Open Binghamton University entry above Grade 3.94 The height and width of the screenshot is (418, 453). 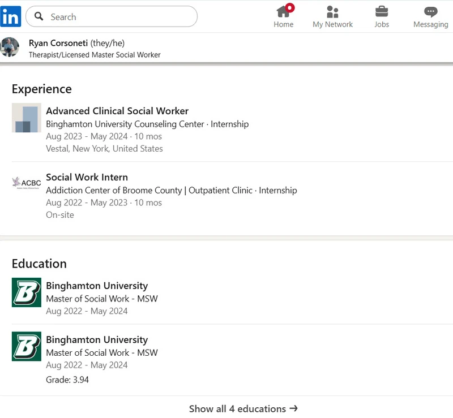[97, 339]
